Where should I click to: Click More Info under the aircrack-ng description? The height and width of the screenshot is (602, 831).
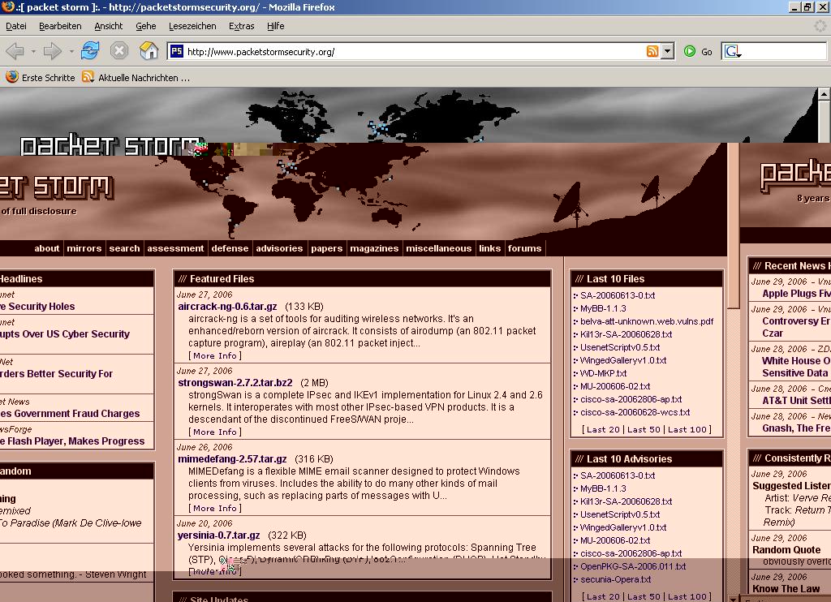(215, 355)
